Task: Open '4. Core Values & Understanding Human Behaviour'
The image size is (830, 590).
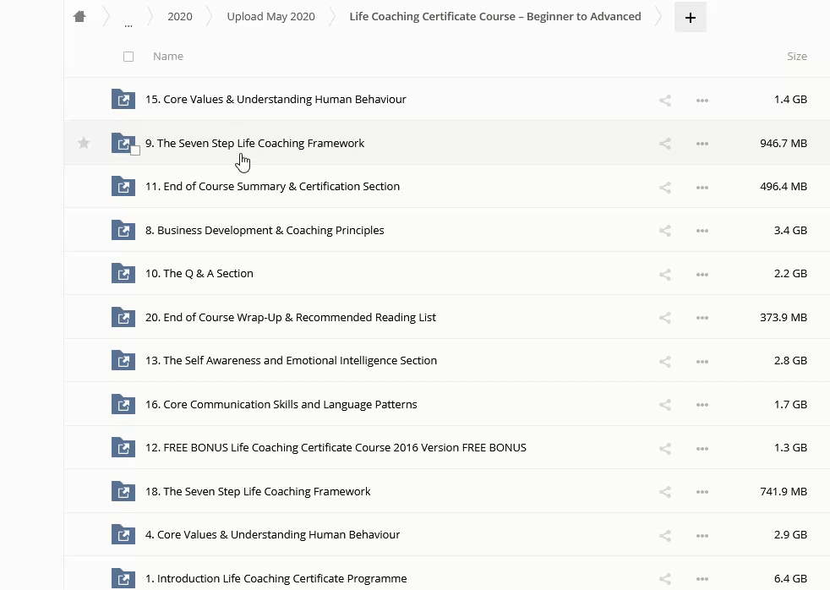Action: coord(272,534)
